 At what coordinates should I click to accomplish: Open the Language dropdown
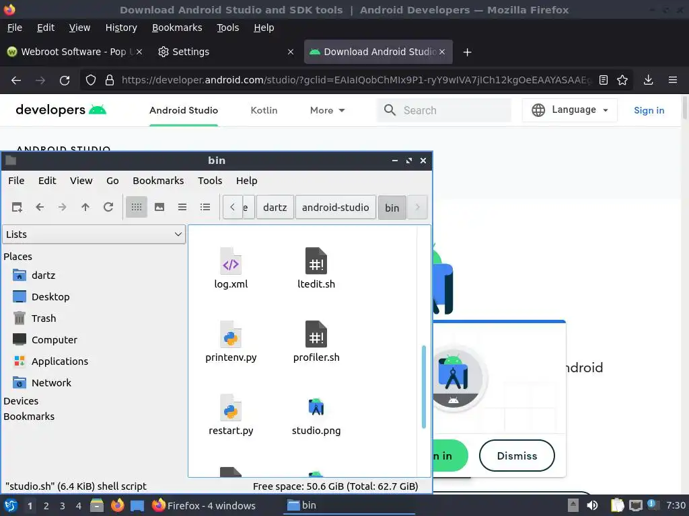tap(569, 110)
